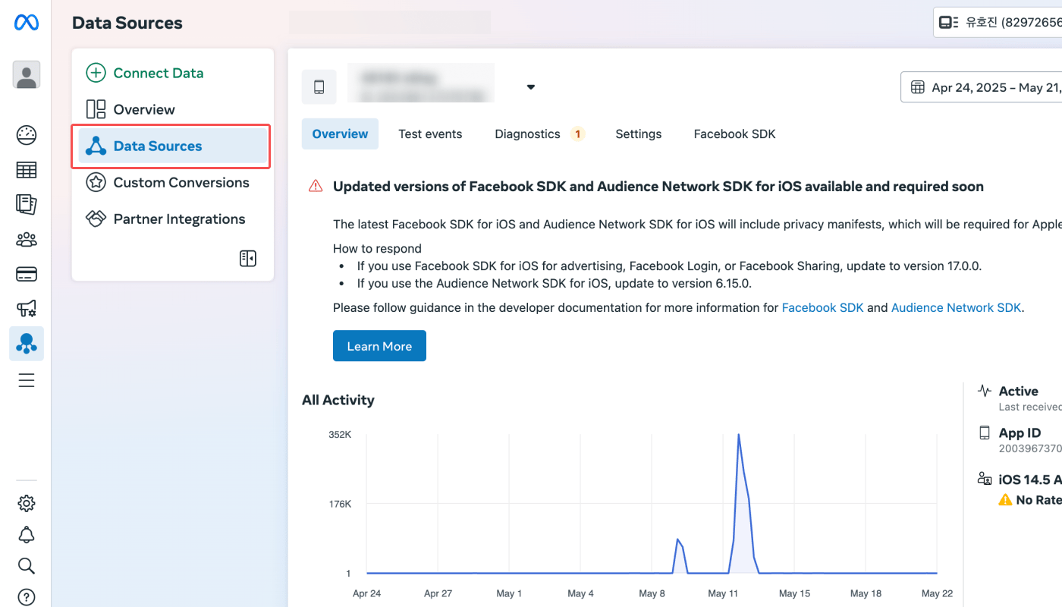Click the updated SDK versions alert heading
Screen dimensions: 1062x607
tap(658, 187)
